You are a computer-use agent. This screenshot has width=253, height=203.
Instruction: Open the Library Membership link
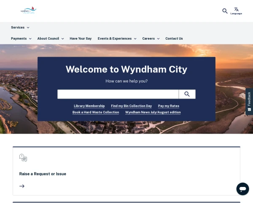click(89, 106)
